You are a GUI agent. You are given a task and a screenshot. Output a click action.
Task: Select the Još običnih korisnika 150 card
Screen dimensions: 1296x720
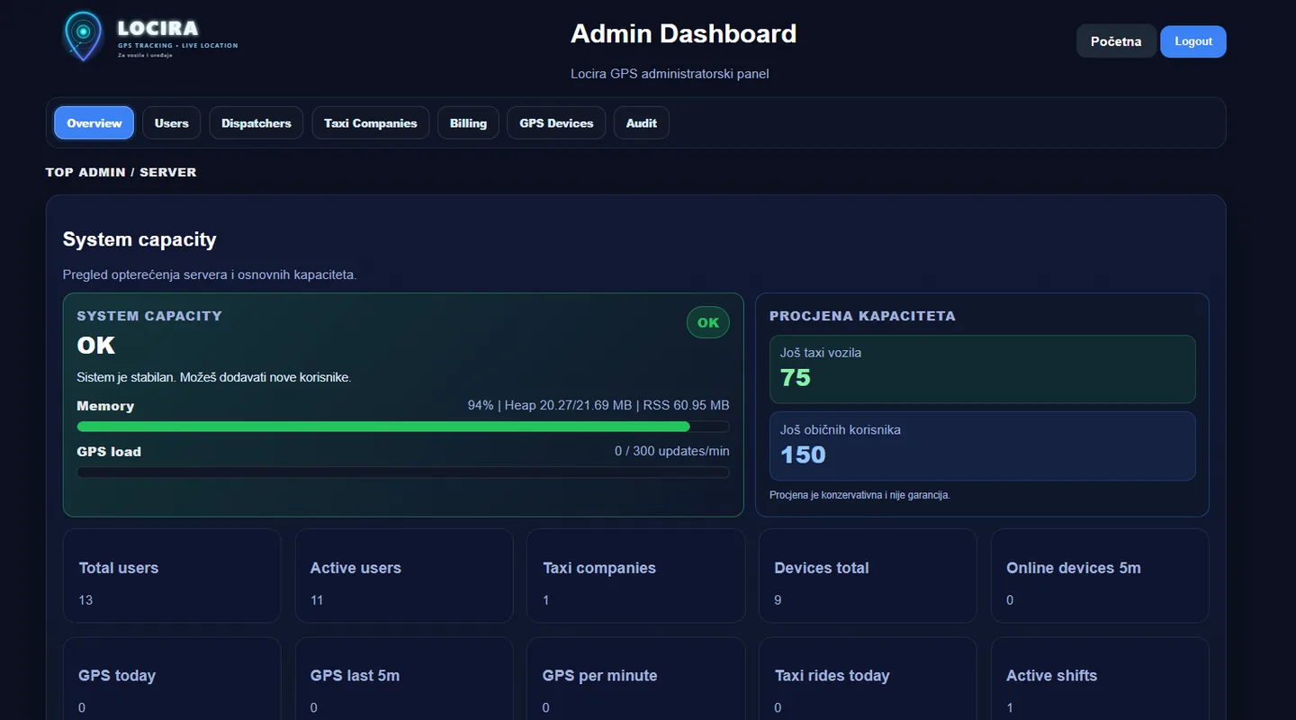tap(983, 446)
